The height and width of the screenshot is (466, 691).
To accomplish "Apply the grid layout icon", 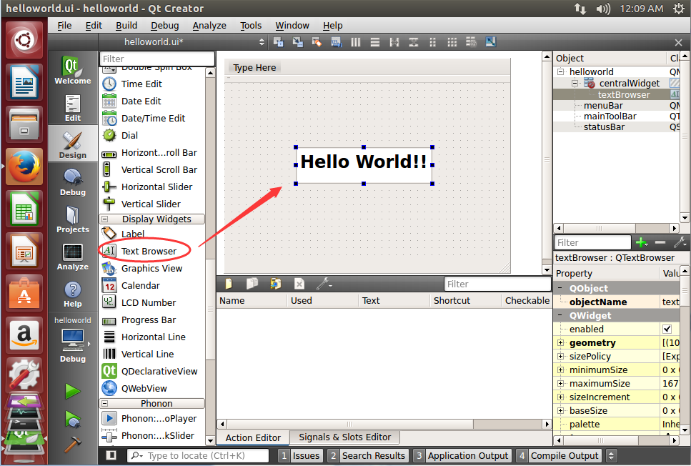I will [452, 42].
